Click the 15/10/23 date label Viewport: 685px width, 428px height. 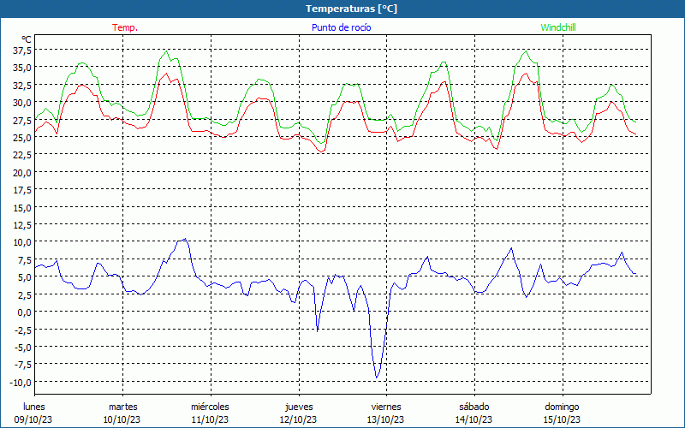point(562,419)
